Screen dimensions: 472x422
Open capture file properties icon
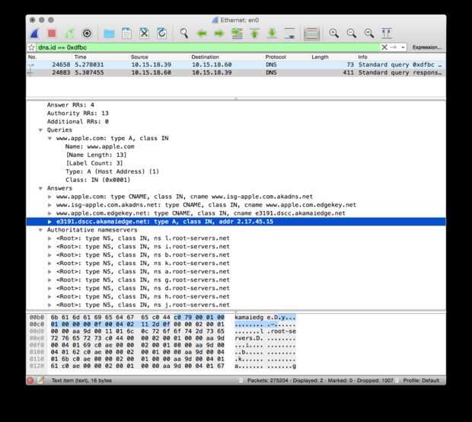(40, 380)
